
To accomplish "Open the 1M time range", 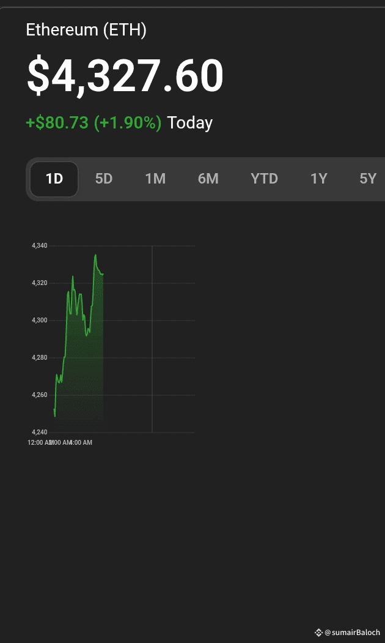I will [155, 179].
